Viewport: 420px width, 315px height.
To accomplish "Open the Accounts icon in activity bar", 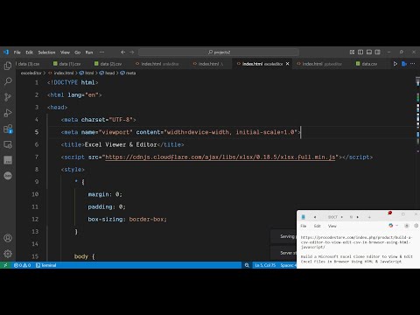I will 8,238.
